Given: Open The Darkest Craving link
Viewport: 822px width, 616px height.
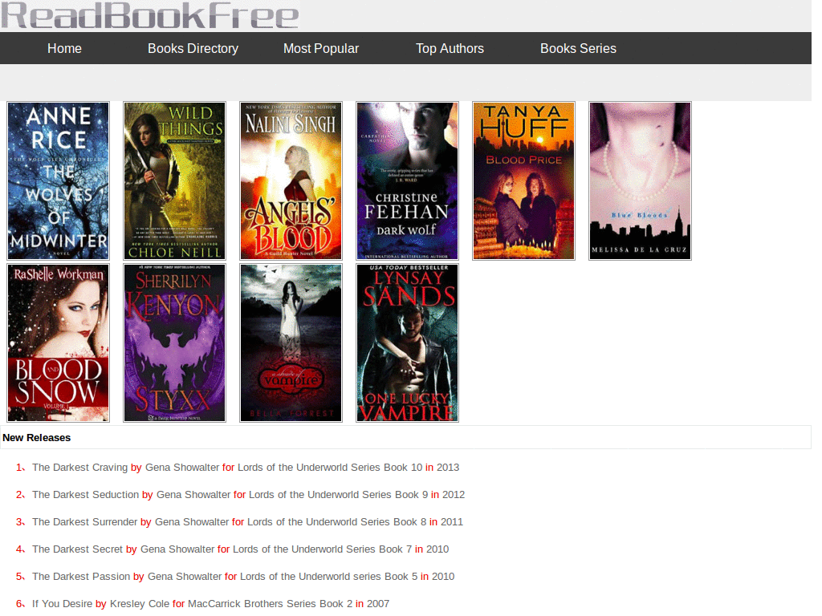Looking at the screenshot, I should [x=79, y=468].
